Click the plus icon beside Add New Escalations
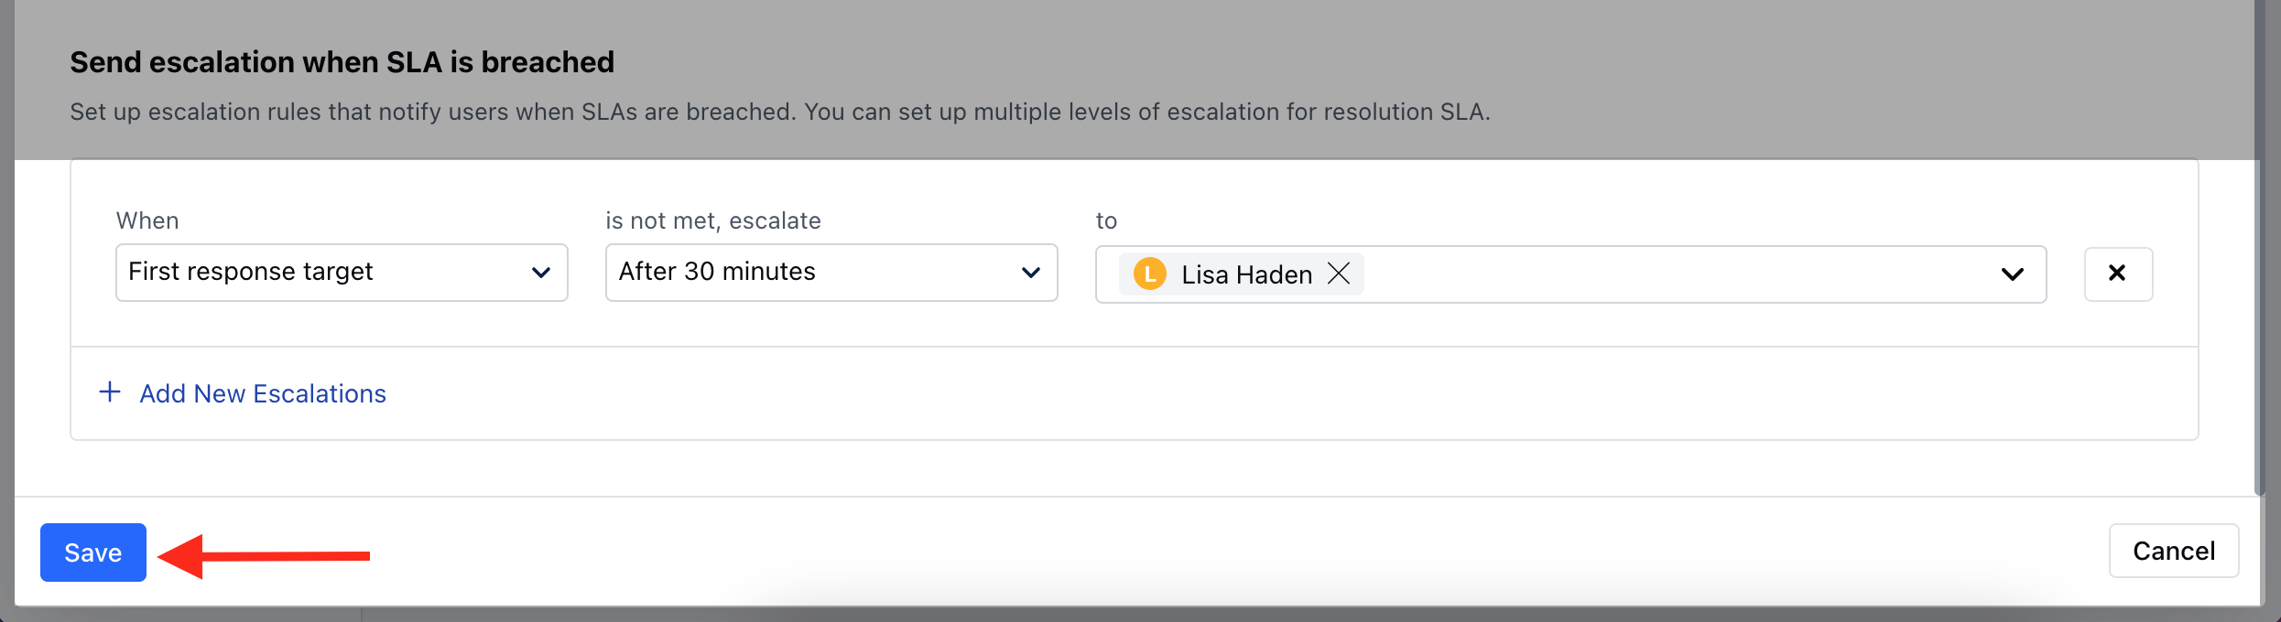This screenshot has height=622, width=2281. pos(110,392)
